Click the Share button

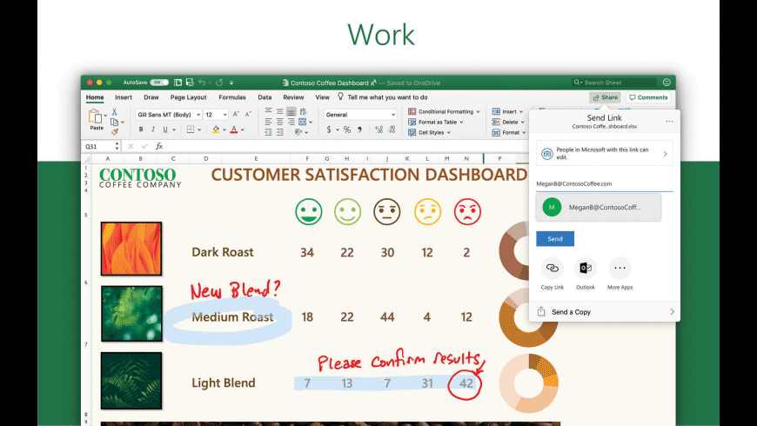coord(605,97)
